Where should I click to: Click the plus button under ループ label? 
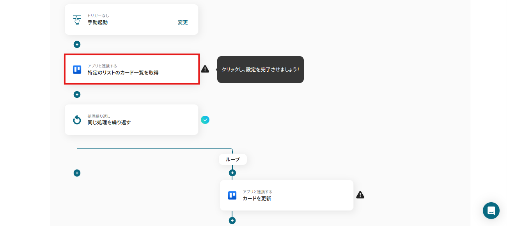(232, 173)
